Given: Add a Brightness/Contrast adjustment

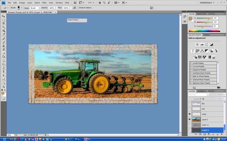Looking at the screenshot, I should 197,44.
